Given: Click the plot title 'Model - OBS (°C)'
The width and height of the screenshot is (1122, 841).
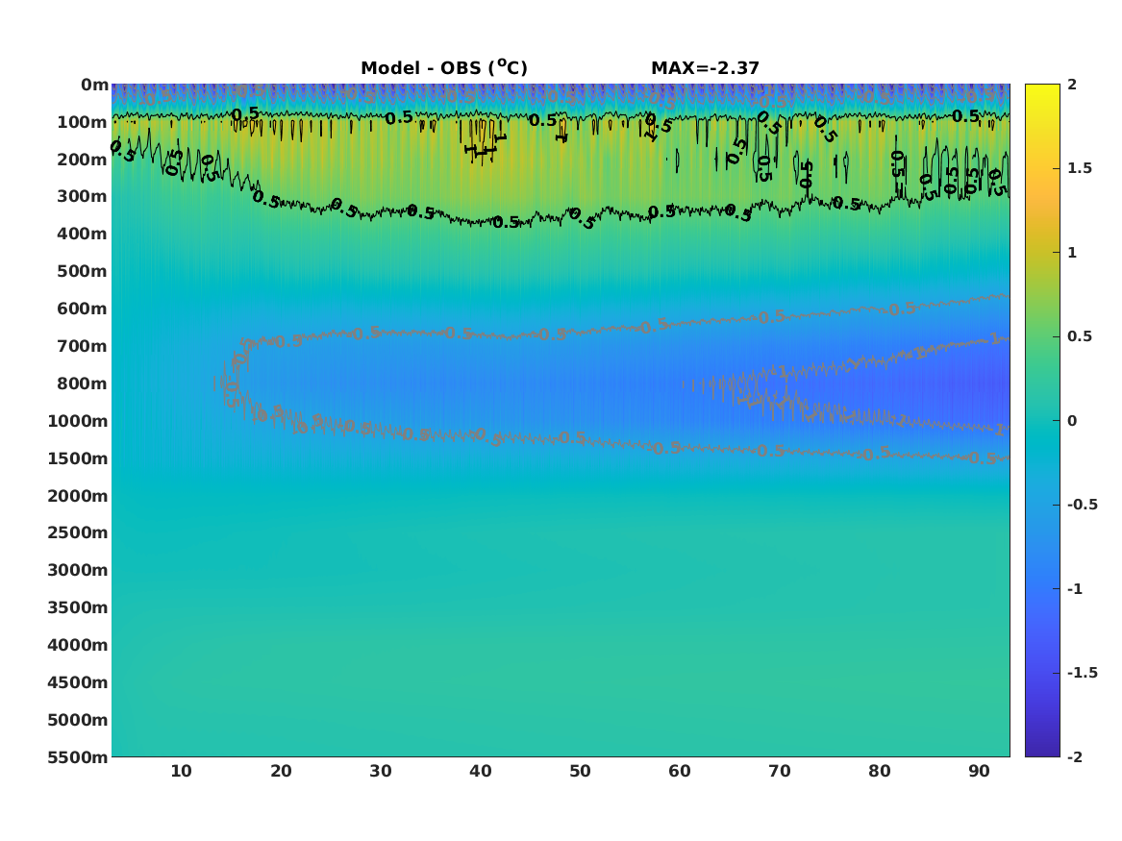Looking at the screenshot, I should click(x=443, y=68).
